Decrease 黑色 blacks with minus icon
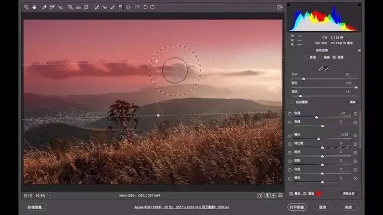The height and width of the screenshot is (215, 383). tap(290, 179)
